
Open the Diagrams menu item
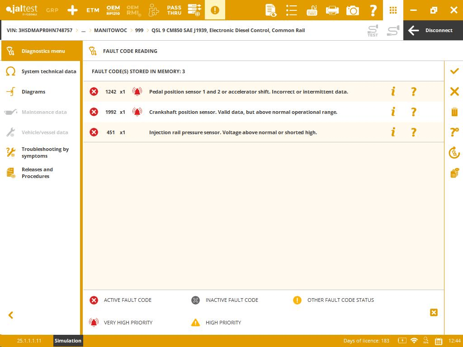click(x=33, y=92)
